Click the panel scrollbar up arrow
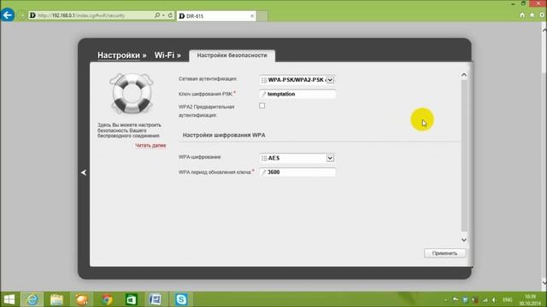 [x=463, y=75]
